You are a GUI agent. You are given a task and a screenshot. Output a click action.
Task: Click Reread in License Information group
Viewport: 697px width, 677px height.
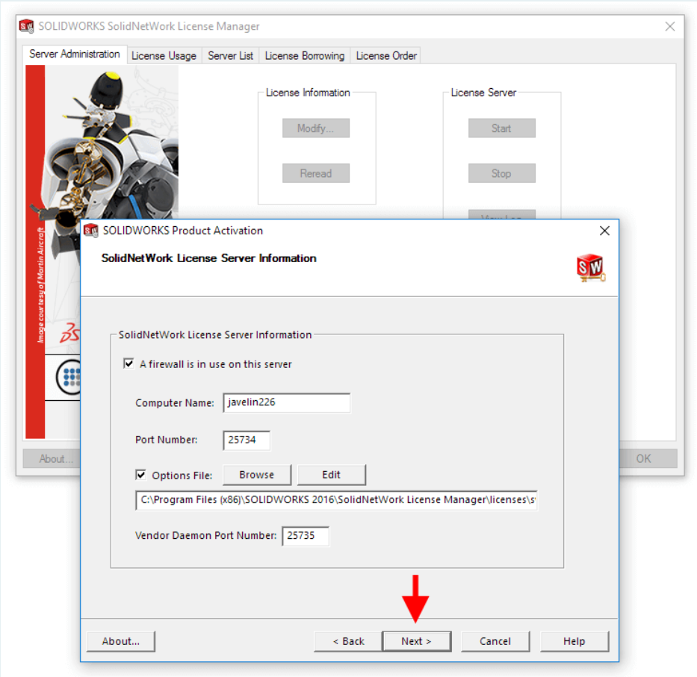pos(316,173)
